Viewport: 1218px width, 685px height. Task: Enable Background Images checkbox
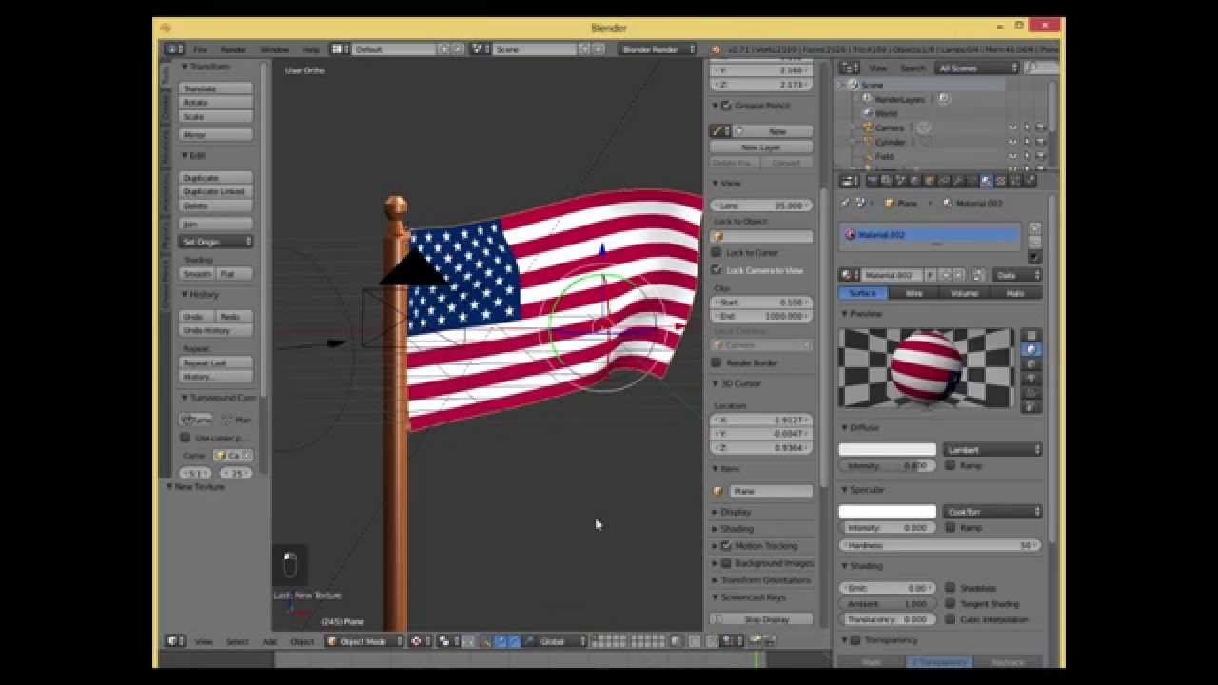[x=726, y=563]
